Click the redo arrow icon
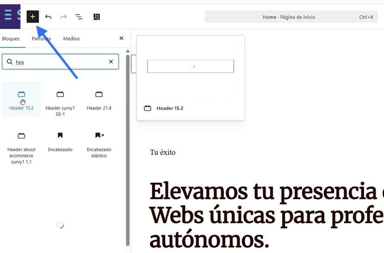 (x=63, y=17)
